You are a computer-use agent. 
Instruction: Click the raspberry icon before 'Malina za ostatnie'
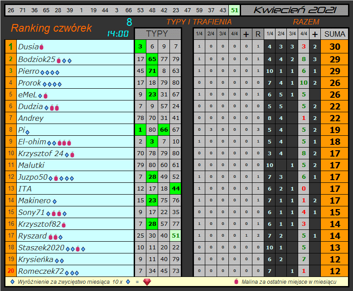click(236, 281)
